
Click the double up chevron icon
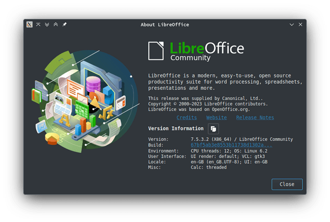coord(56,24)
